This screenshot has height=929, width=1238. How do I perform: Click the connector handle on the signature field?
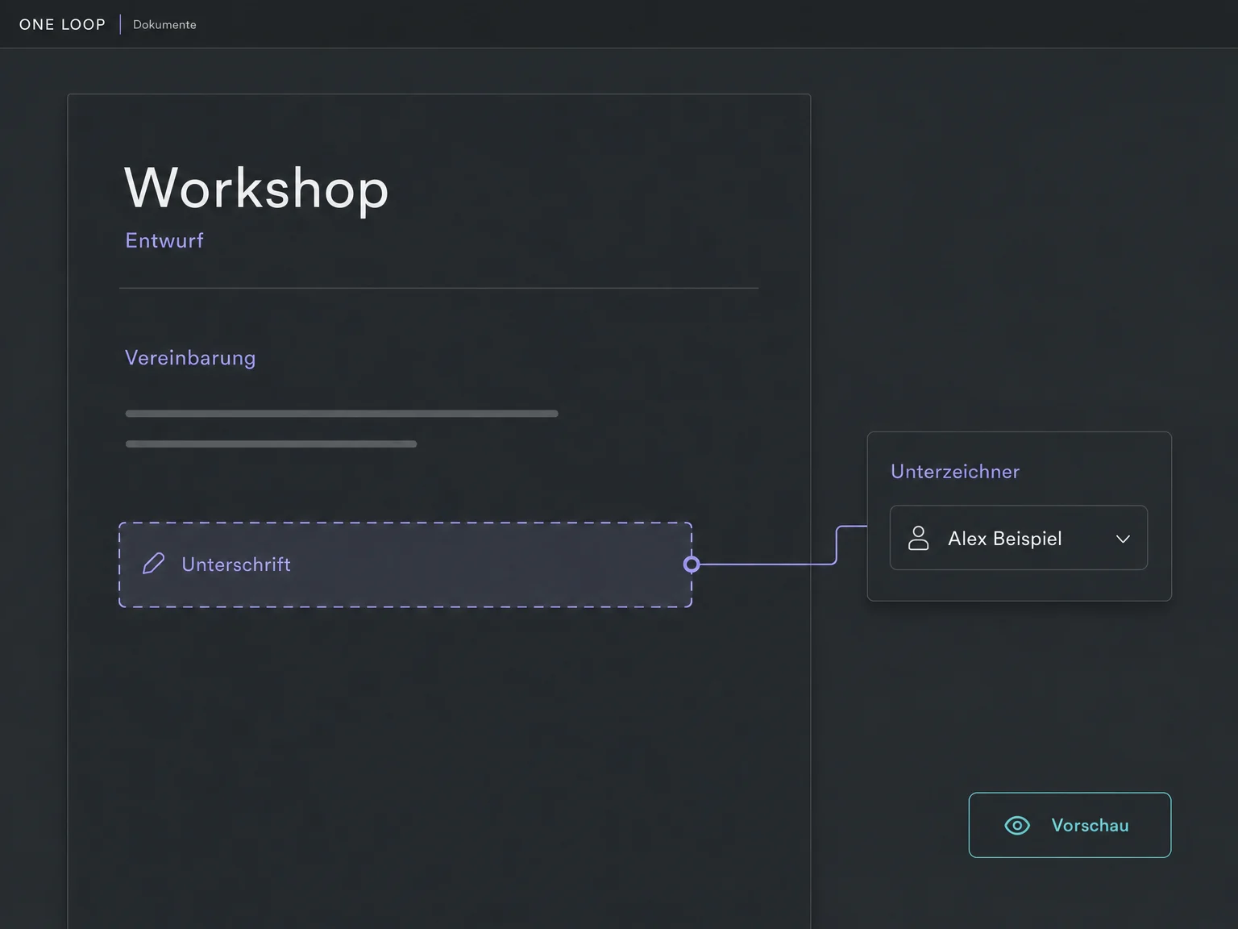coord(692,564)
